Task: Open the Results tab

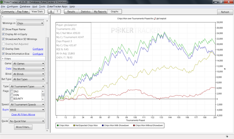Action: click(71, 11)
